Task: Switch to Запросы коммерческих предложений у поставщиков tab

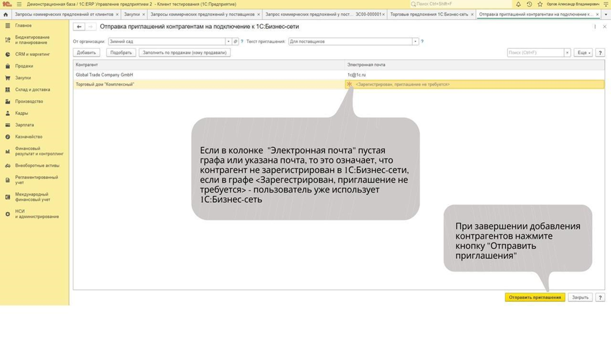Action: coord(202,14)
